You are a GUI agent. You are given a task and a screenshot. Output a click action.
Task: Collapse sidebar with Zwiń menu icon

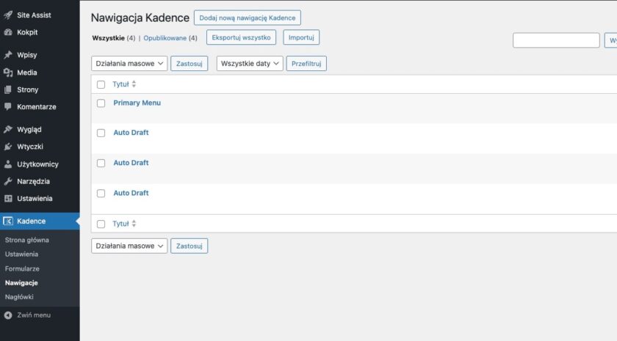coord(8,315)
